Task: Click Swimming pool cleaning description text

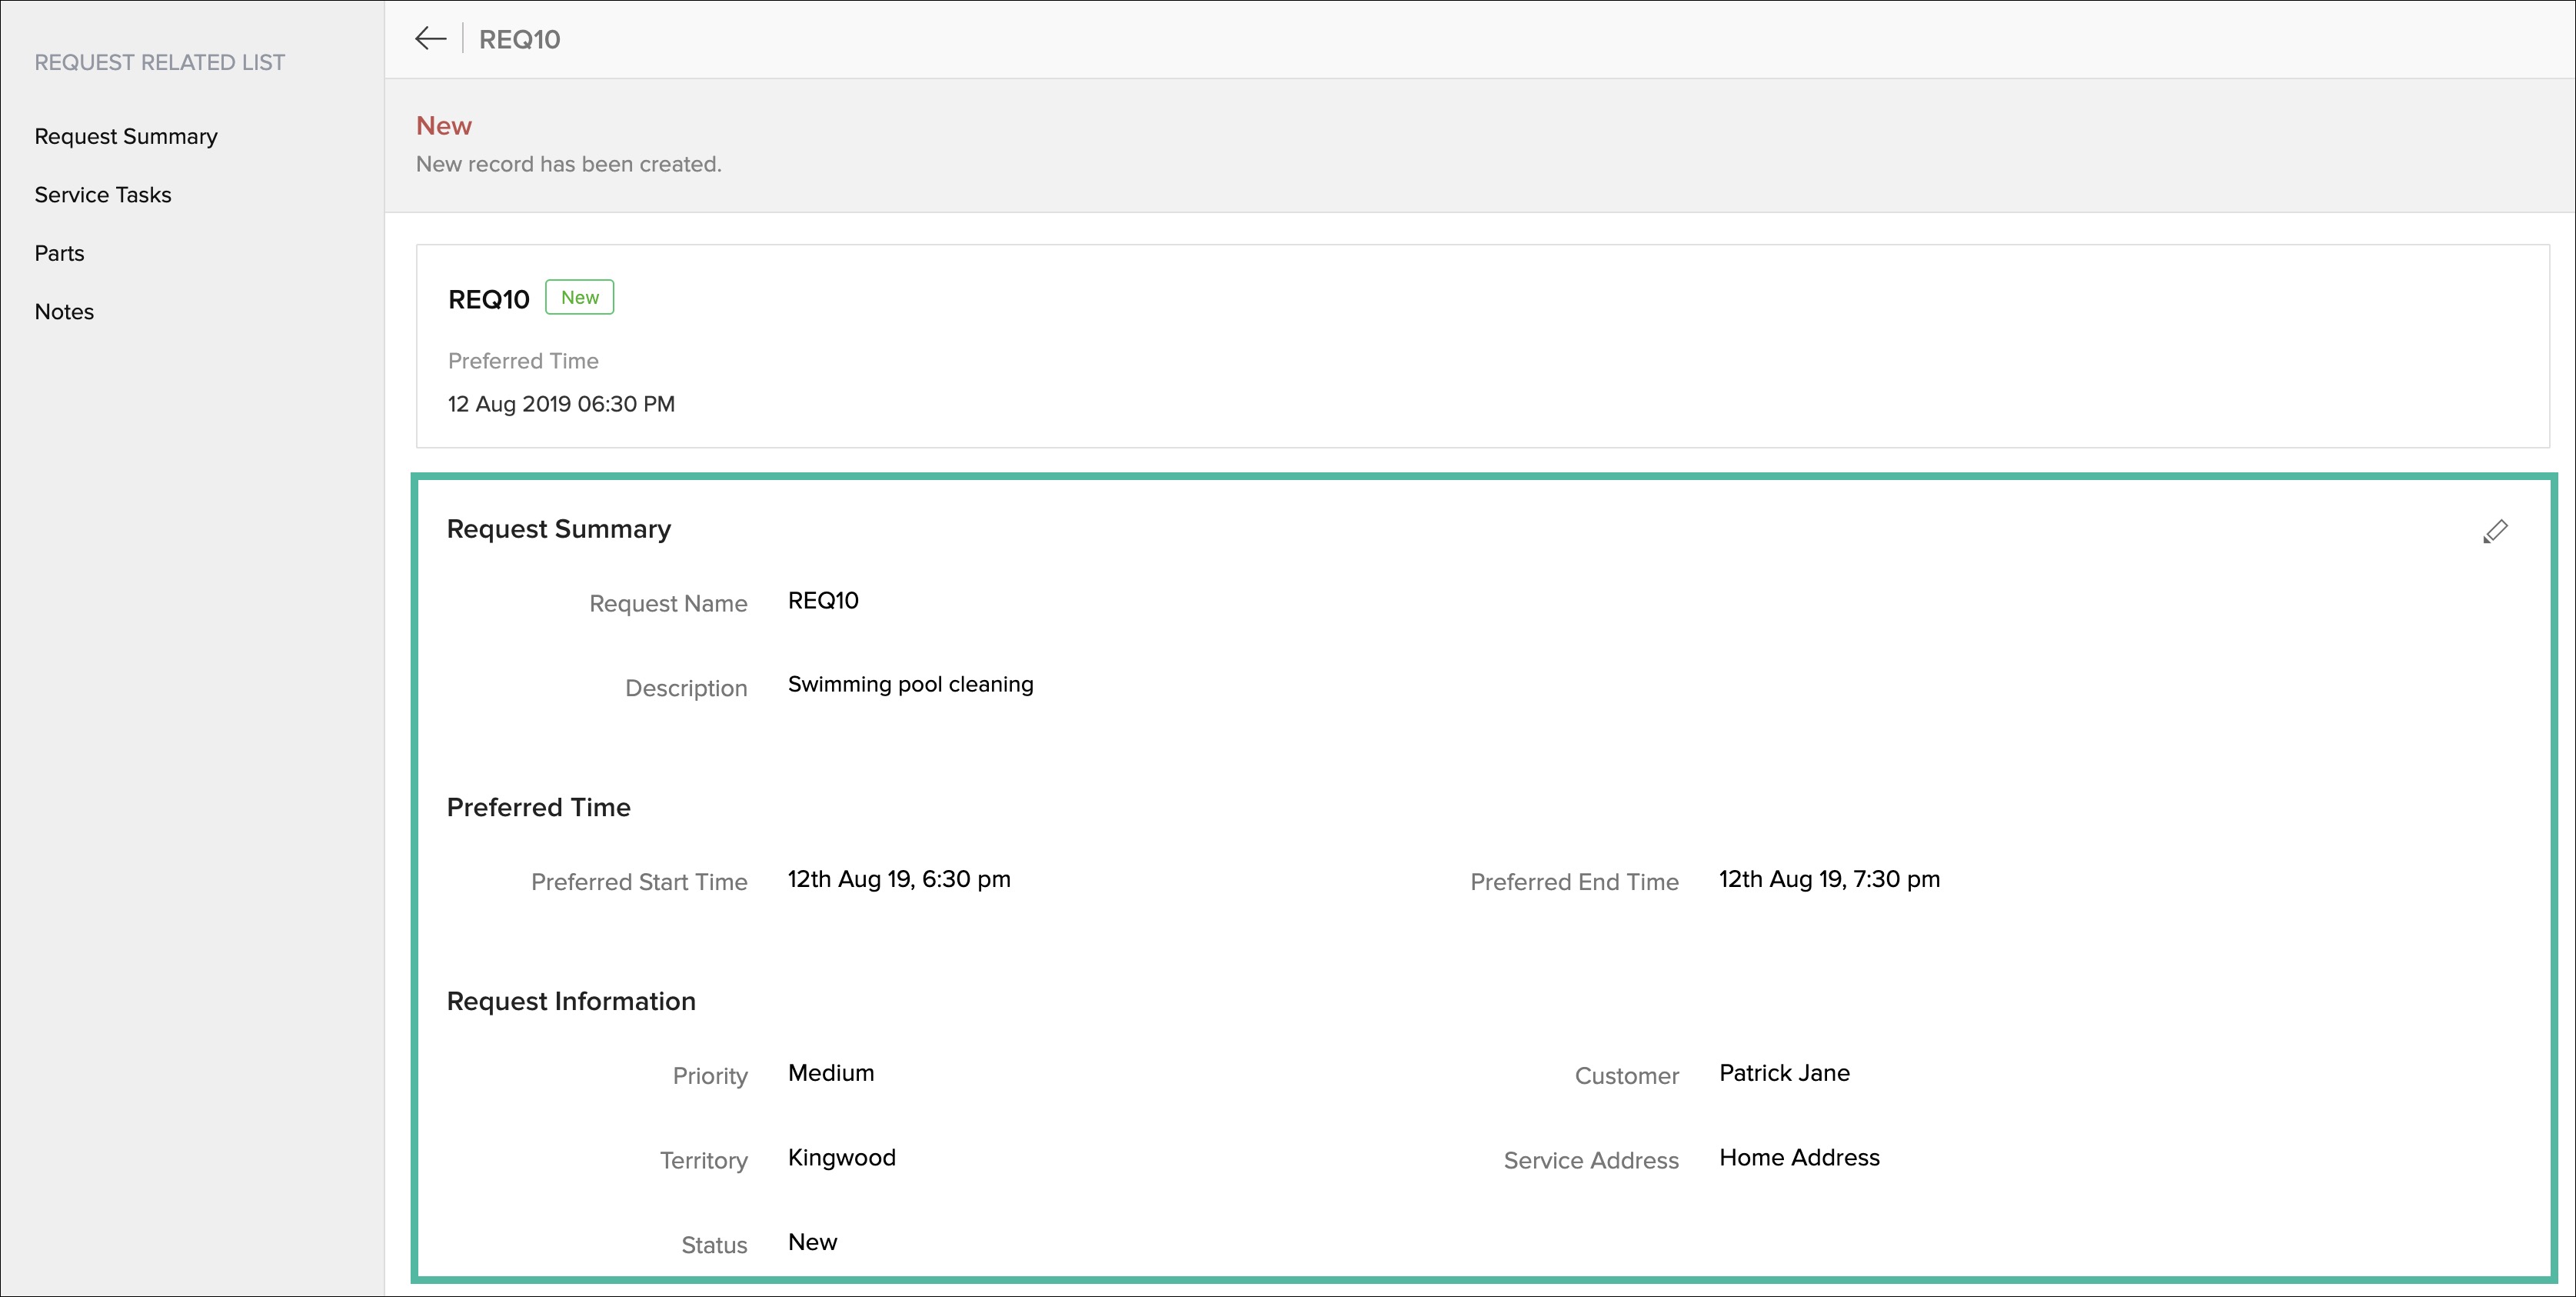Action: 910,685
